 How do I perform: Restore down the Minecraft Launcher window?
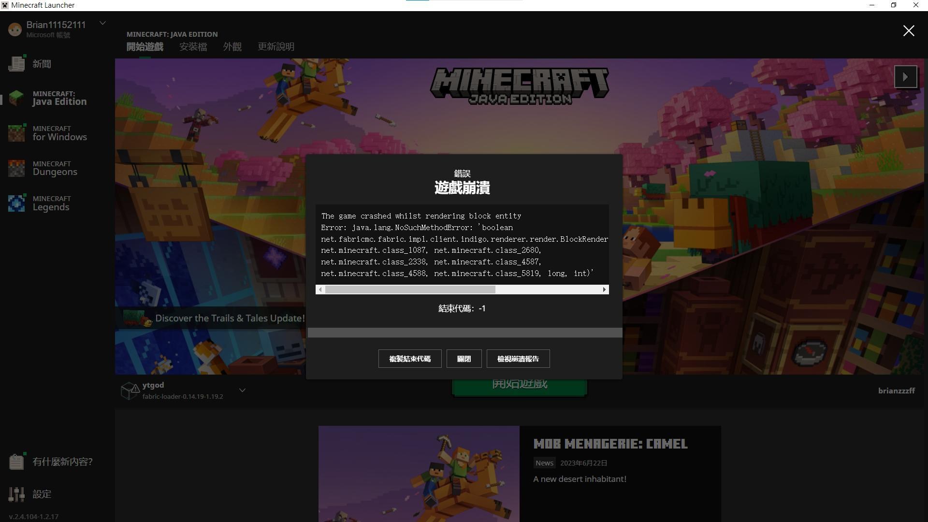[x=894, y=5]
